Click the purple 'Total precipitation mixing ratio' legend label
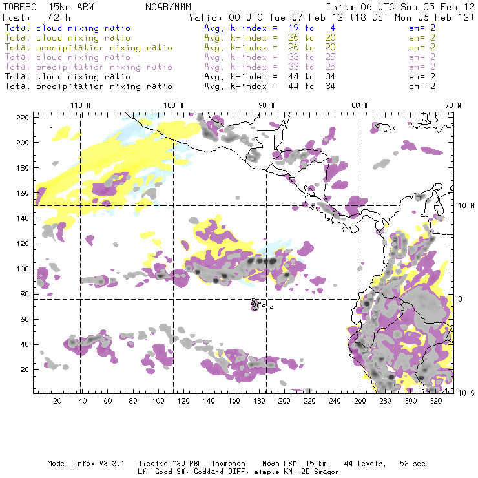 pyautogui.click(x=88, y=67)
